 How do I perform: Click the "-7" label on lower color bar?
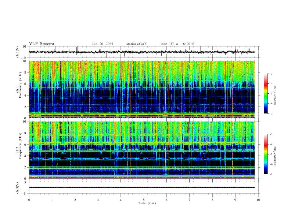[271, 174]
